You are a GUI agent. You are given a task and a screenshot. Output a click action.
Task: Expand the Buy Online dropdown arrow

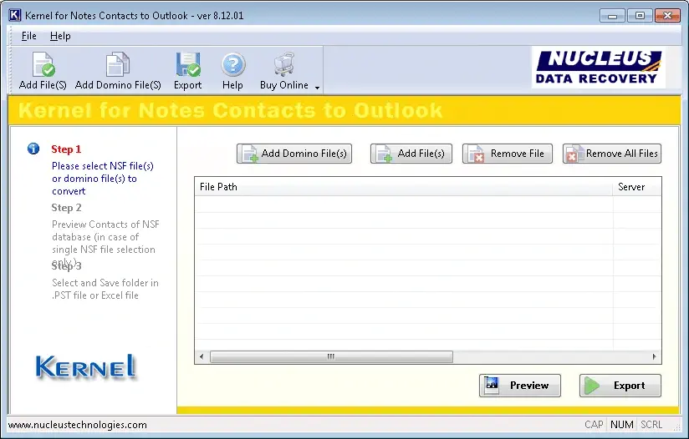pos(317,88)
